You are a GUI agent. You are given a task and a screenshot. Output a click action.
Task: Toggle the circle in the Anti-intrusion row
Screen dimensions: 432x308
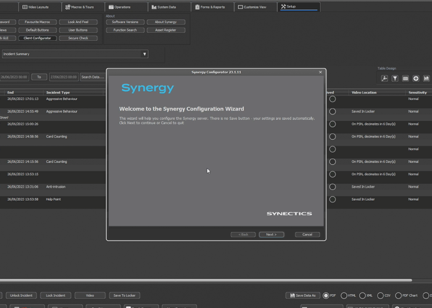point(333,187)
